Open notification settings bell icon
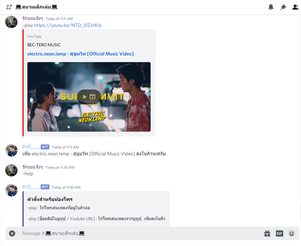Image resolution: width=301 pixels, height=246 pixels. 271,7
